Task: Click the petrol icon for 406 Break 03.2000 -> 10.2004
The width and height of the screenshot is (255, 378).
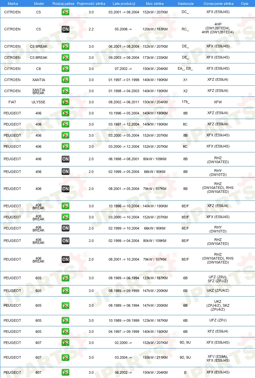Action: tap(65, 217)
